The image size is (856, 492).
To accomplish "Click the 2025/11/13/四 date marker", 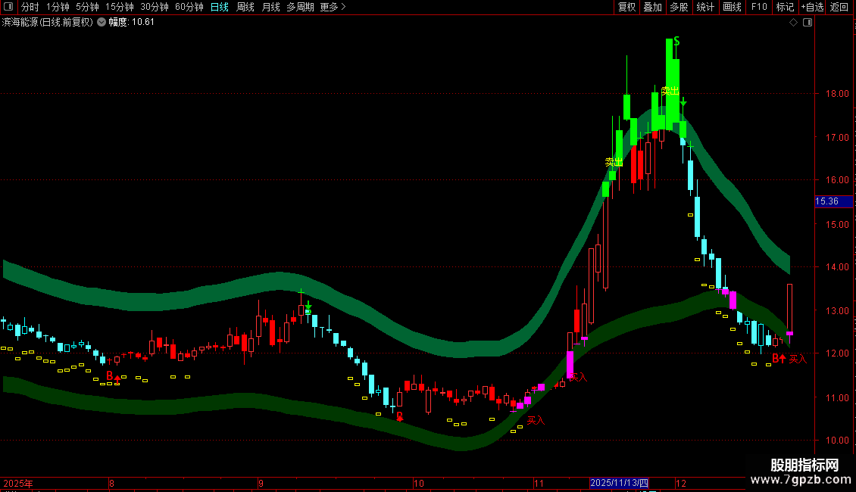I will (x=620, y=483).
